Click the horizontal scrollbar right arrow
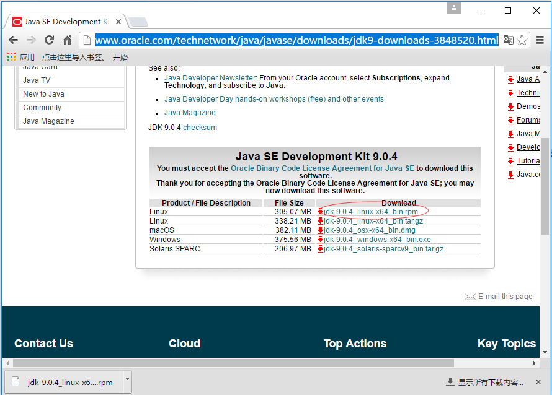 coord(535,363)
